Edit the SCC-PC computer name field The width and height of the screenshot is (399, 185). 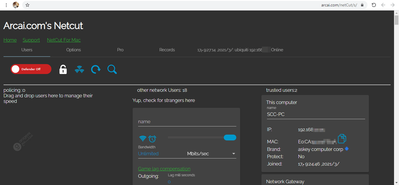[316, 114]
